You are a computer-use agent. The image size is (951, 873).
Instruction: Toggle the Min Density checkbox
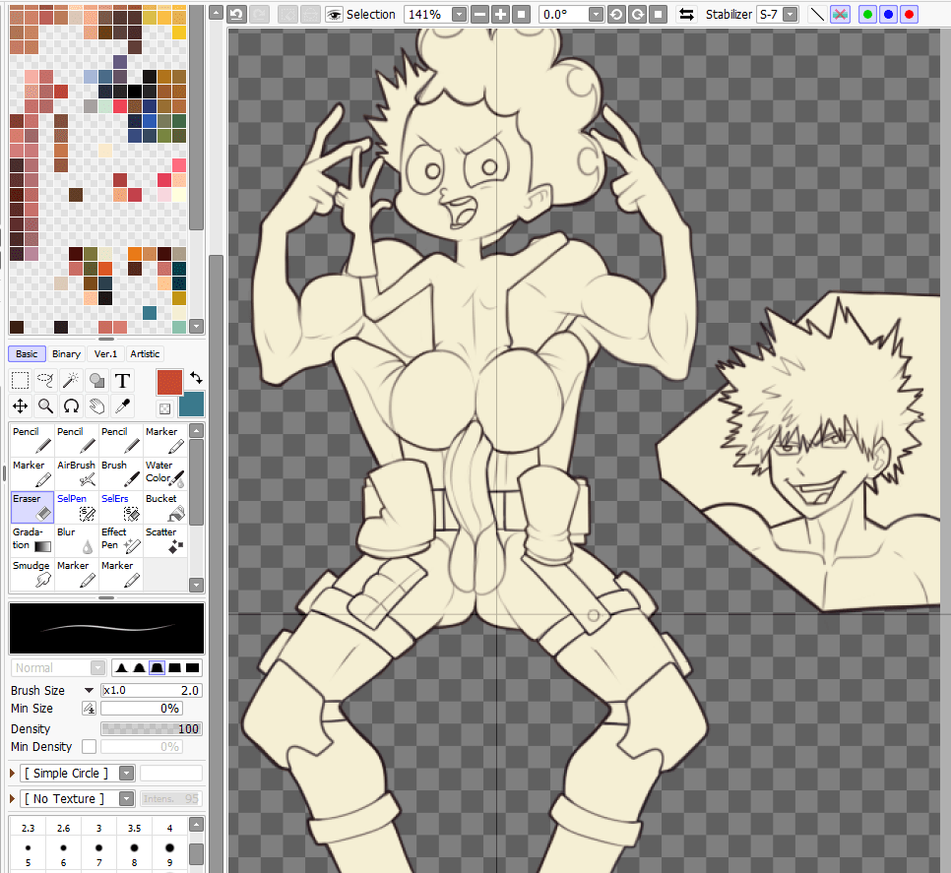89,747
